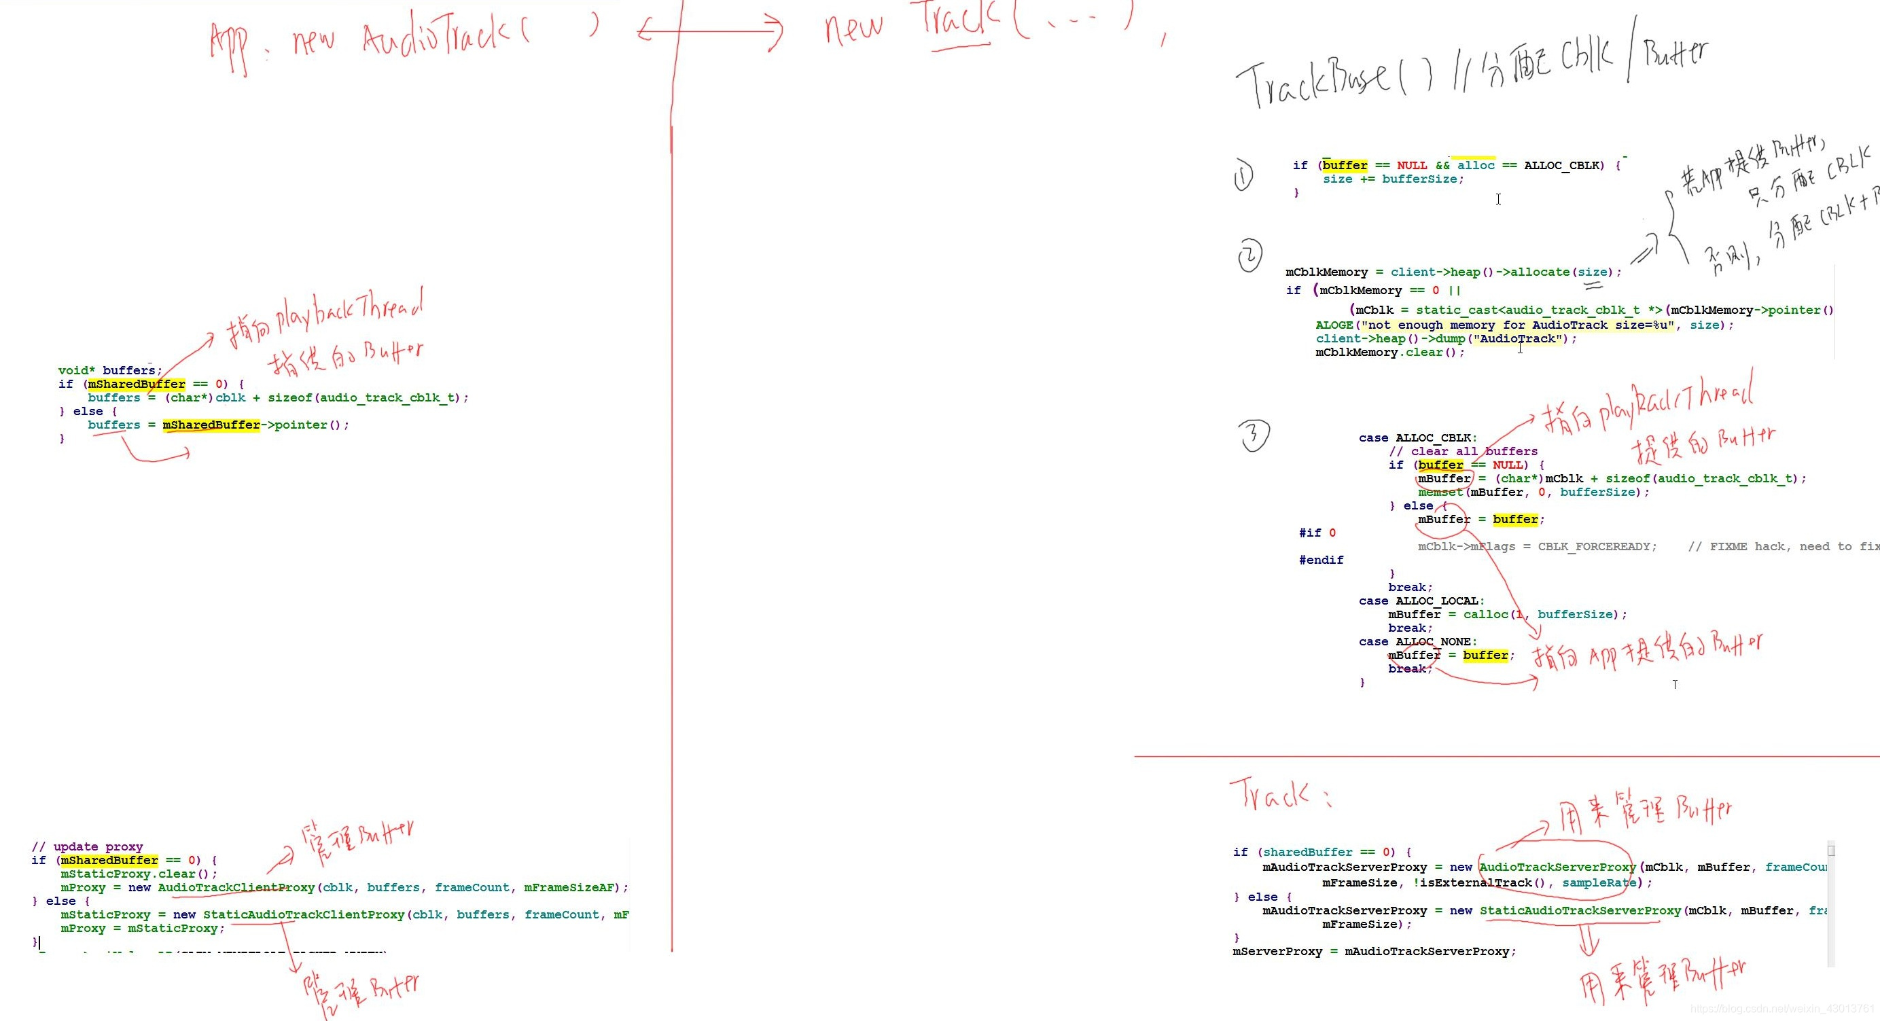Click the 'void* buffers;' declaration line
1880x1021 pixels.
(110, 370)
